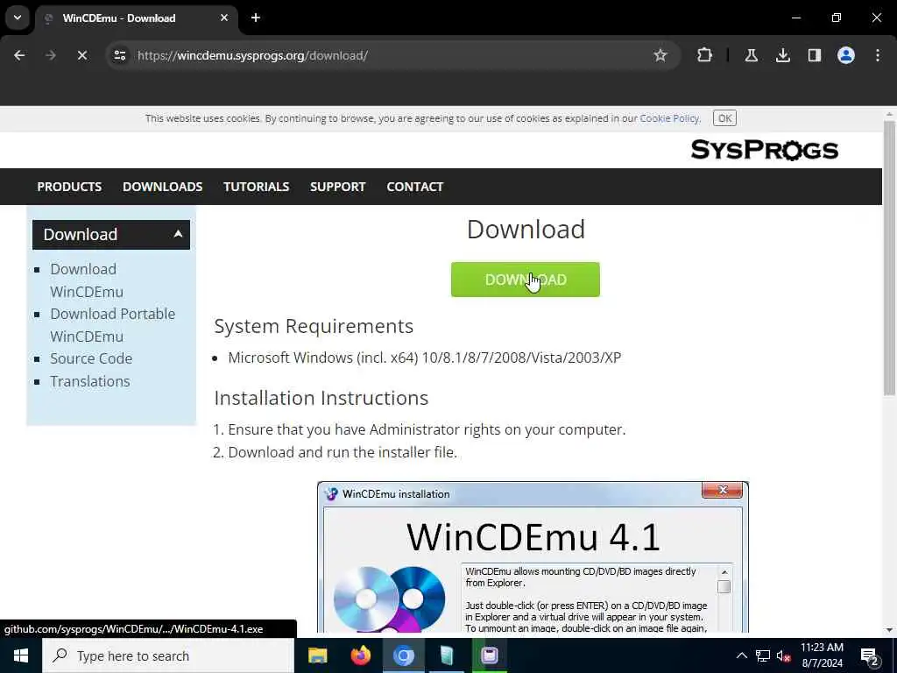Open File Explorer from taskbar
Image resolution: width=897 pixels, height=673 pixels.
pos(317,655)
